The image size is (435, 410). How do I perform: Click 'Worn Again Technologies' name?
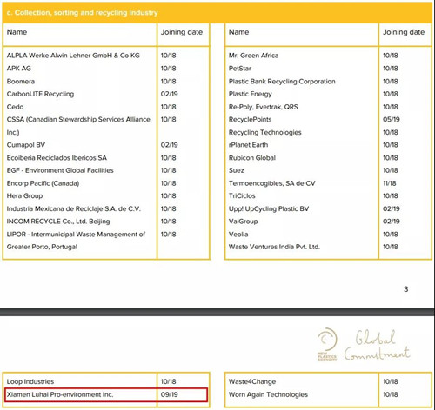[268, 394]
